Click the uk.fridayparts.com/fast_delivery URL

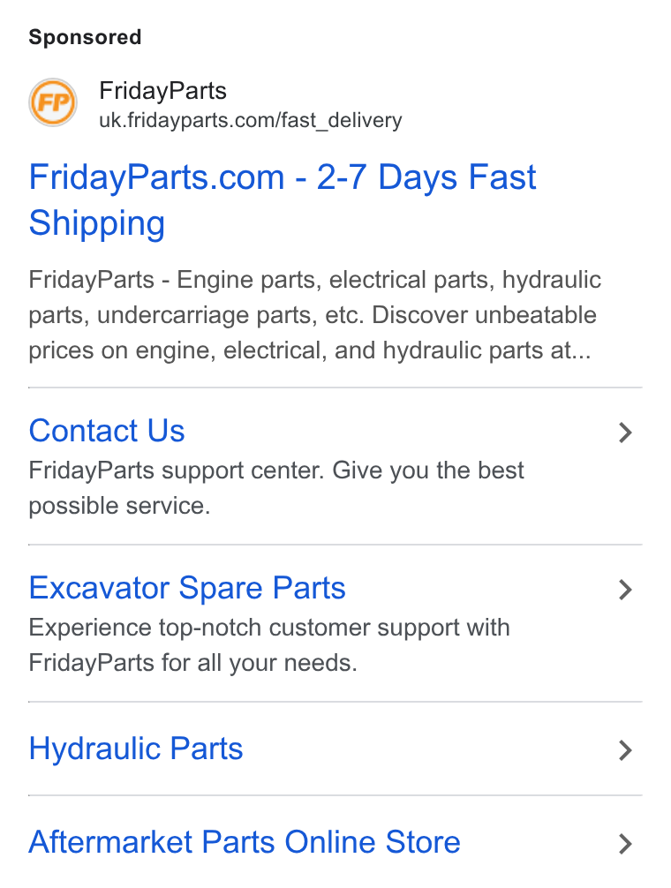click(x=250, y=120)
